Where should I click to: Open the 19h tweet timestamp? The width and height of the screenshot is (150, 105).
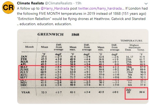(78, 3)
